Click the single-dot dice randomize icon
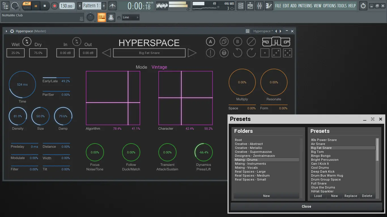 pos(265,53)
